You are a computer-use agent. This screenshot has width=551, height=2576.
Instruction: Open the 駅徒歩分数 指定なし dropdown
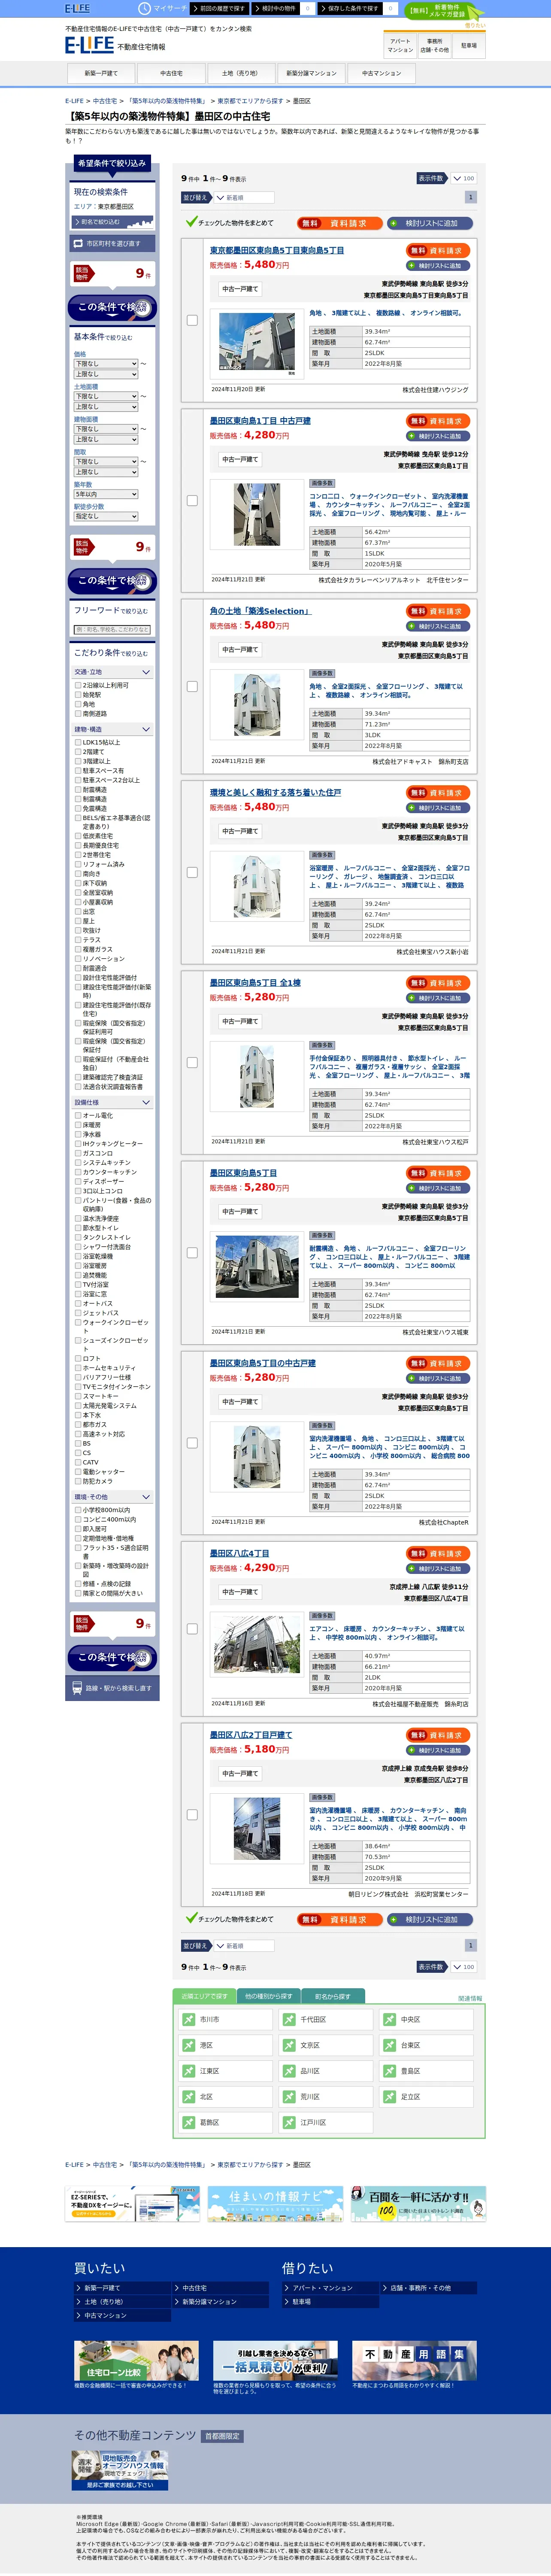[x=106, y=516]
